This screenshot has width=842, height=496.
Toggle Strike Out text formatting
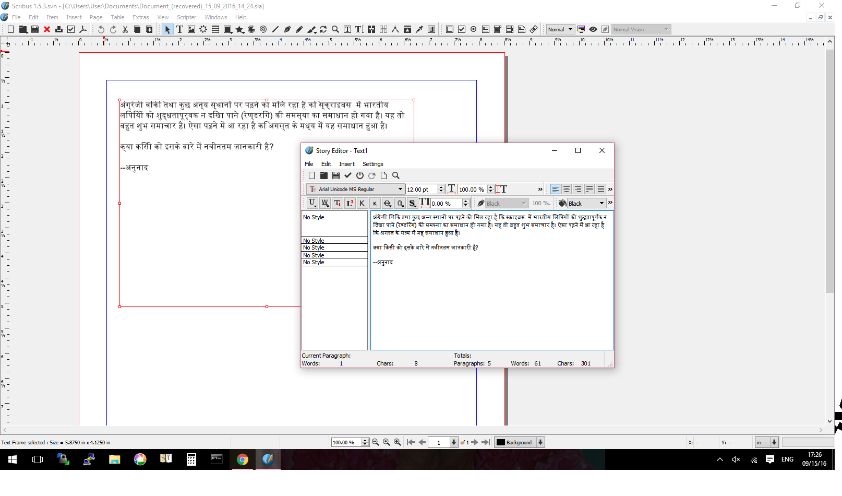click(387, 203)
